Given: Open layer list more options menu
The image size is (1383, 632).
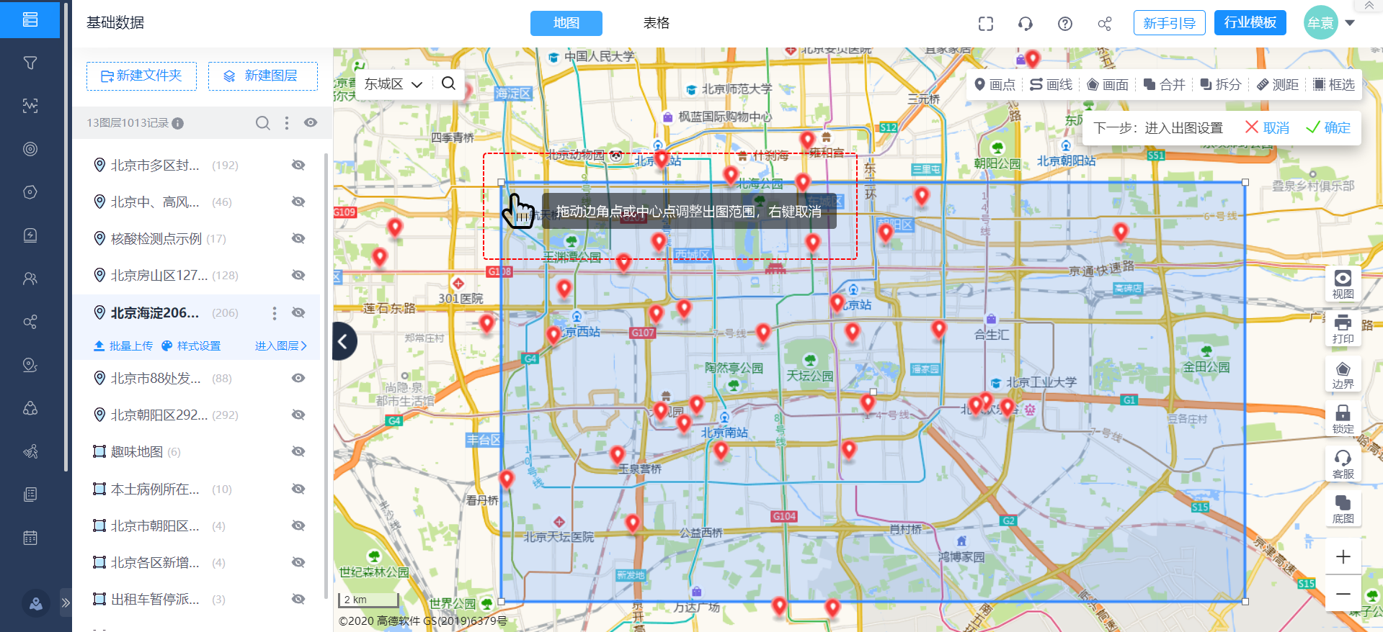Looking at the screenshot, I should tap(287, 123).
